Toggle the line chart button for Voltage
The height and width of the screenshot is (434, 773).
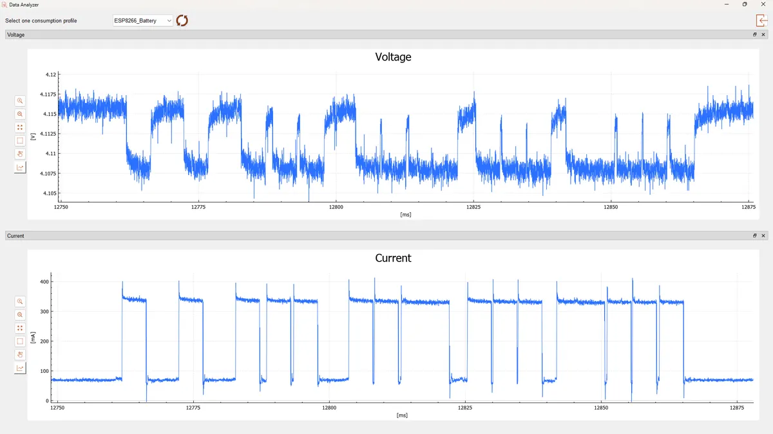20,168
